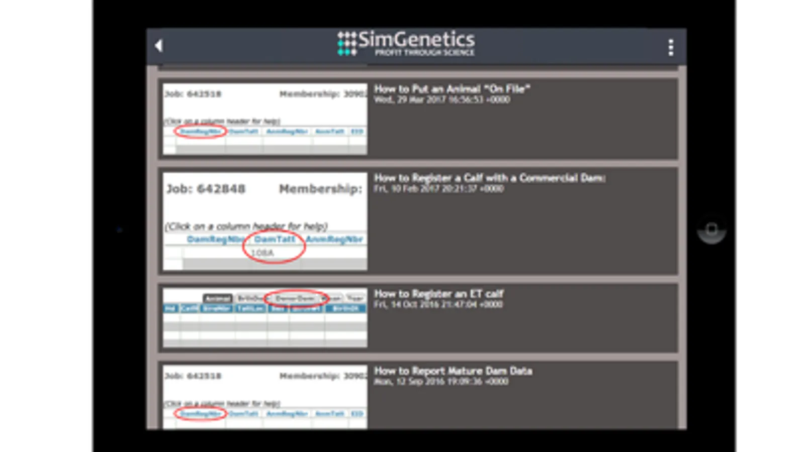
Task: Select thumbnail for Mature Dam Data article
Action: tap(265, 397)
